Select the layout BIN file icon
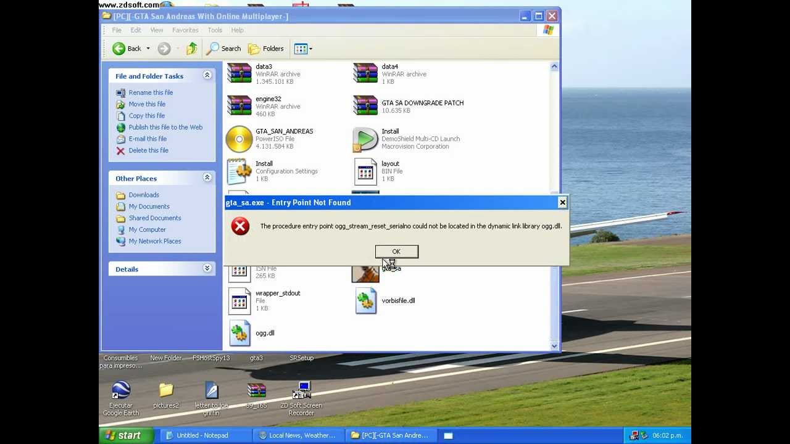790x444 pixels. pos(365,171)
